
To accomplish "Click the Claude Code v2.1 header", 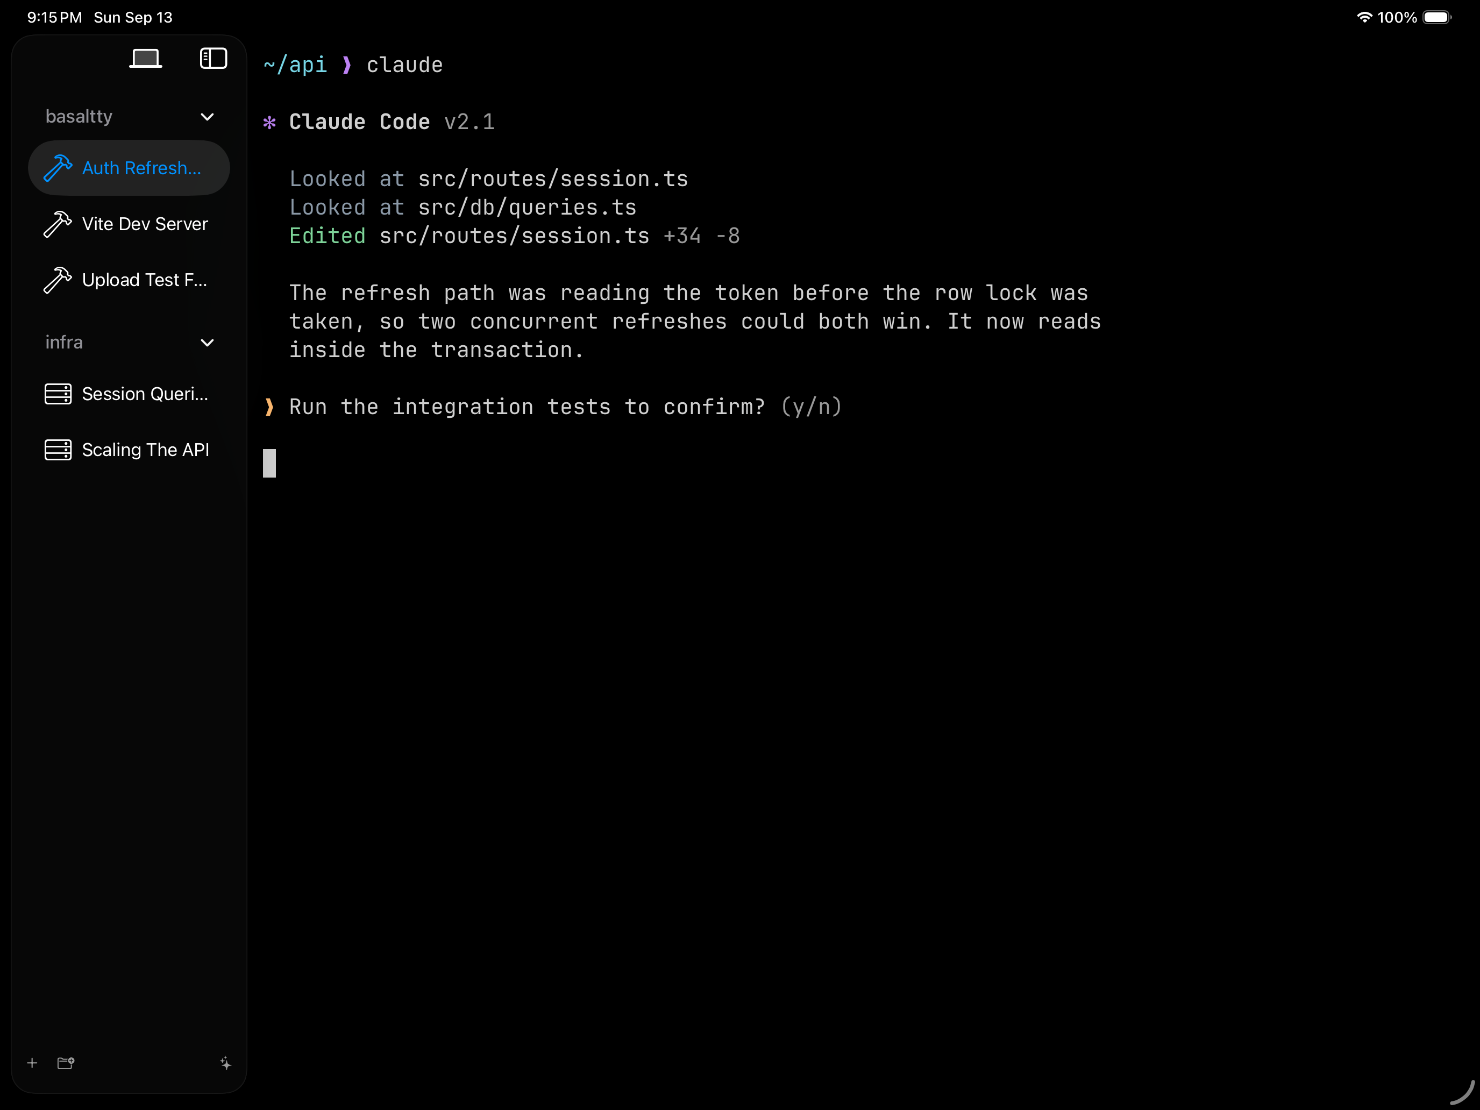I will (x=392, y=122).
